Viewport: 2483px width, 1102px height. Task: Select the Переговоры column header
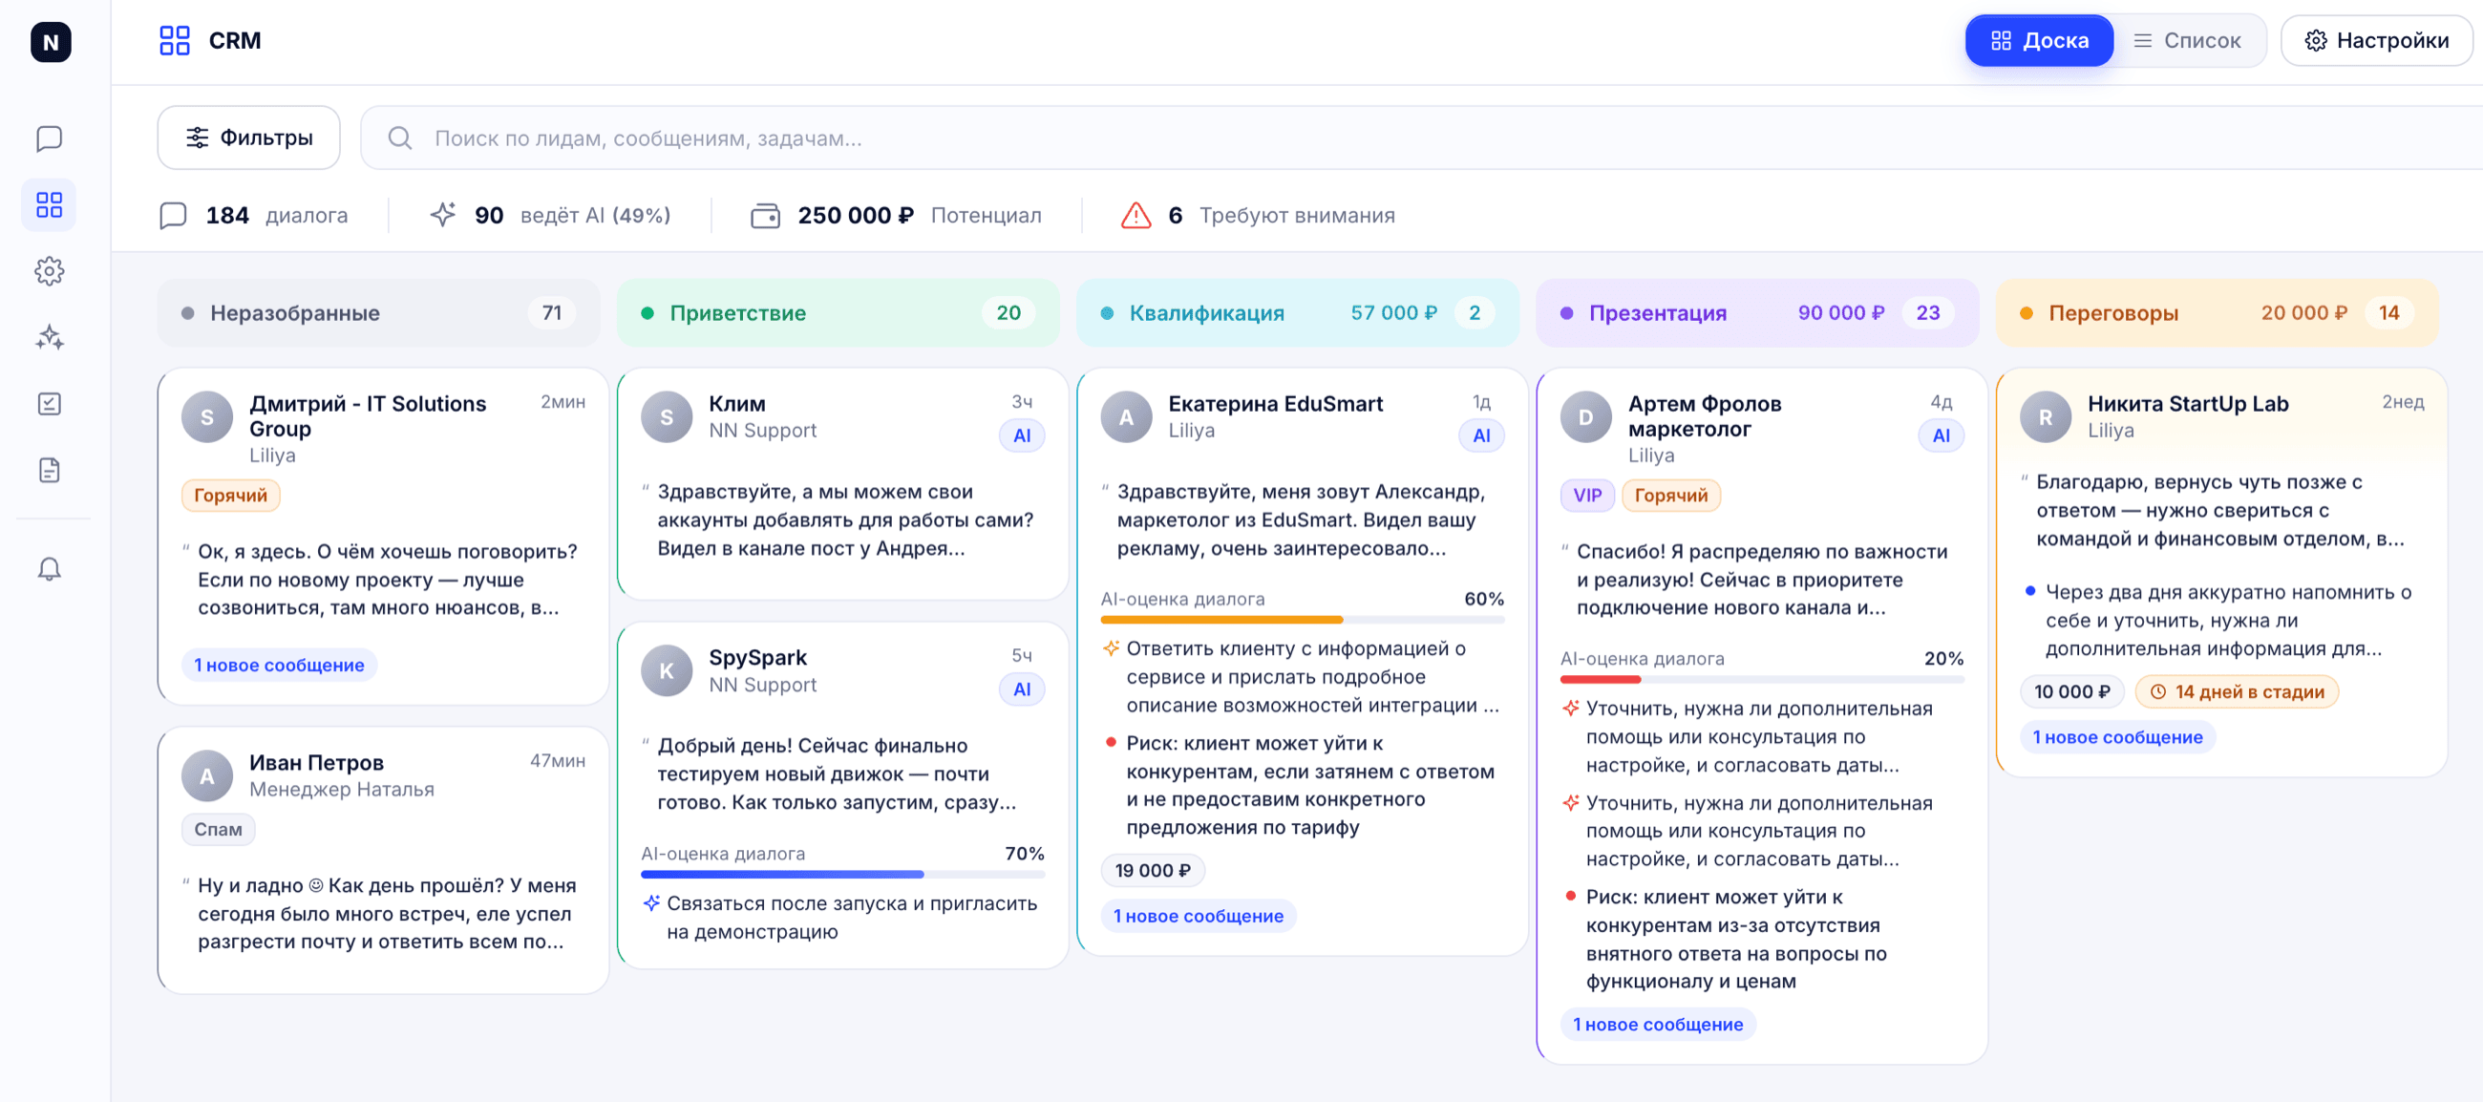tap(2217, 312)
